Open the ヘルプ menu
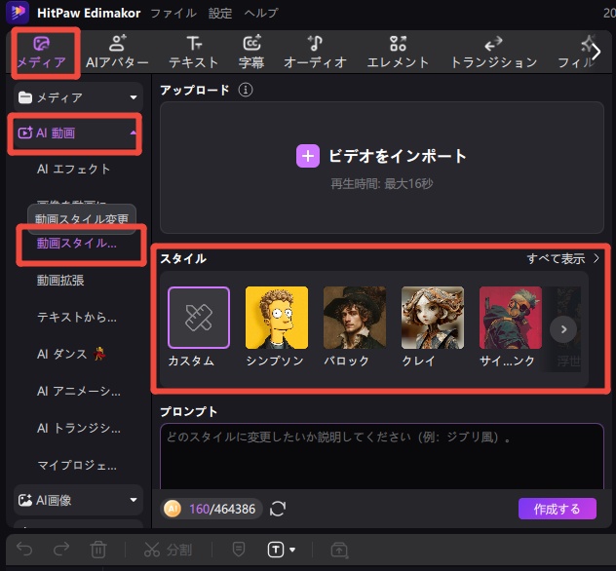This screenshot has width=616, height=571. coord(261,13)
